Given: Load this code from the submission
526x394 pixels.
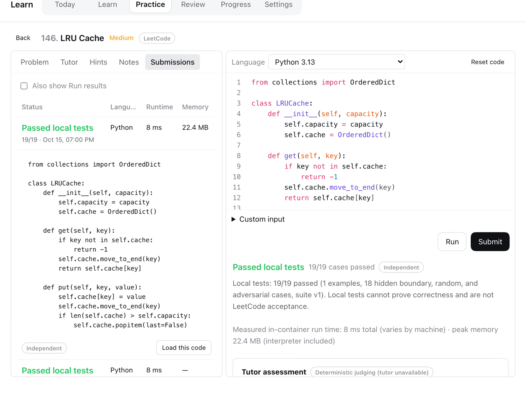Looking at the screenshot, I should pyautogui.click(x=184, y=348).
